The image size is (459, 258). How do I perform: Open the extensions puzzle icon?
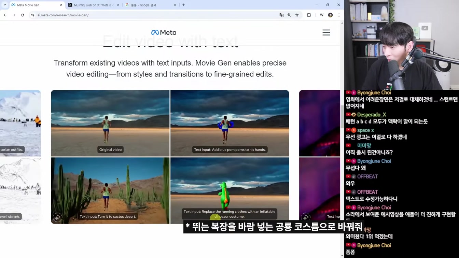(x=309, y=15)
